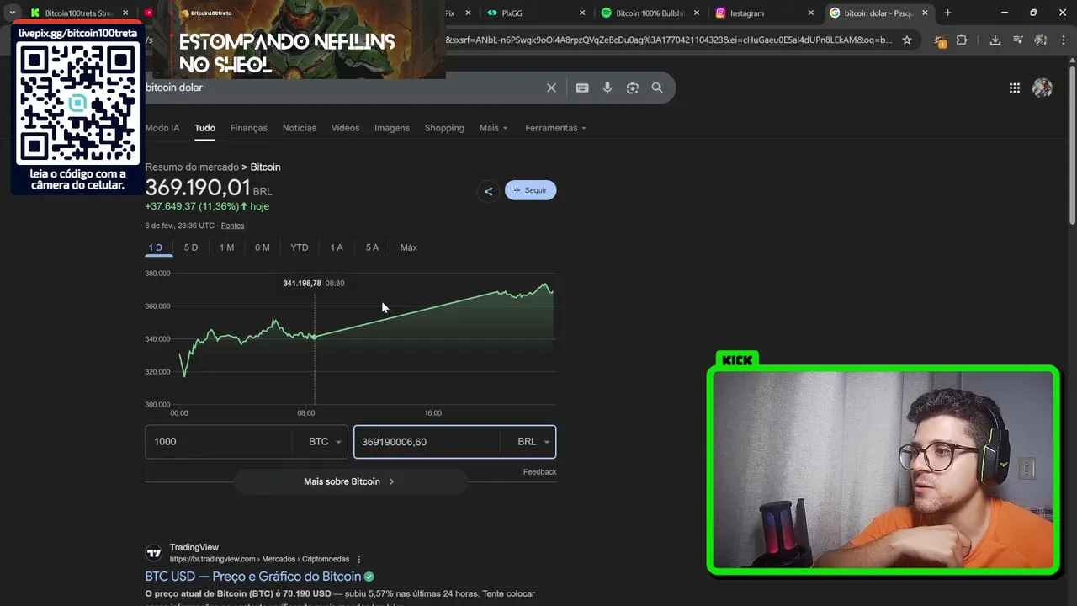This screenshot has width=1077, height=606.
Task: Select the Vídeos search filter
Action: (x=345, y=128)
